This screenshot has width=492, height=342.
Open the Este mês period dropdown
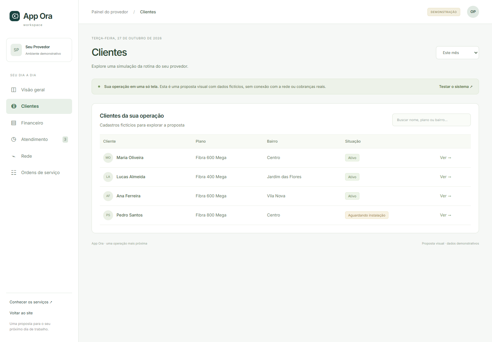pyautogui.click(x=457, y=53)
